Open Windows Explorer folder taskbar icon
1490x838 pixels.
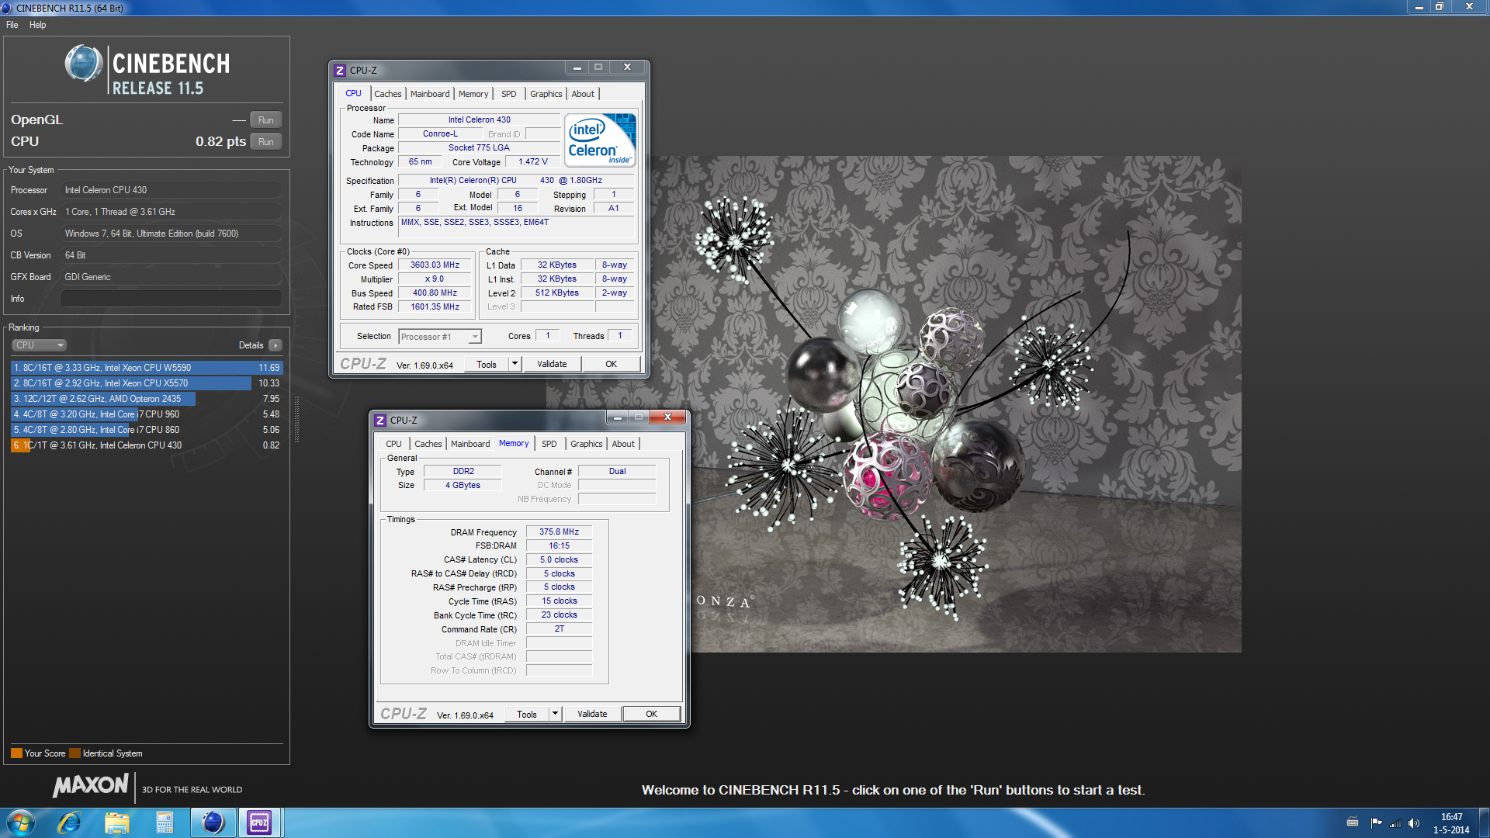(x=117, y=822)
